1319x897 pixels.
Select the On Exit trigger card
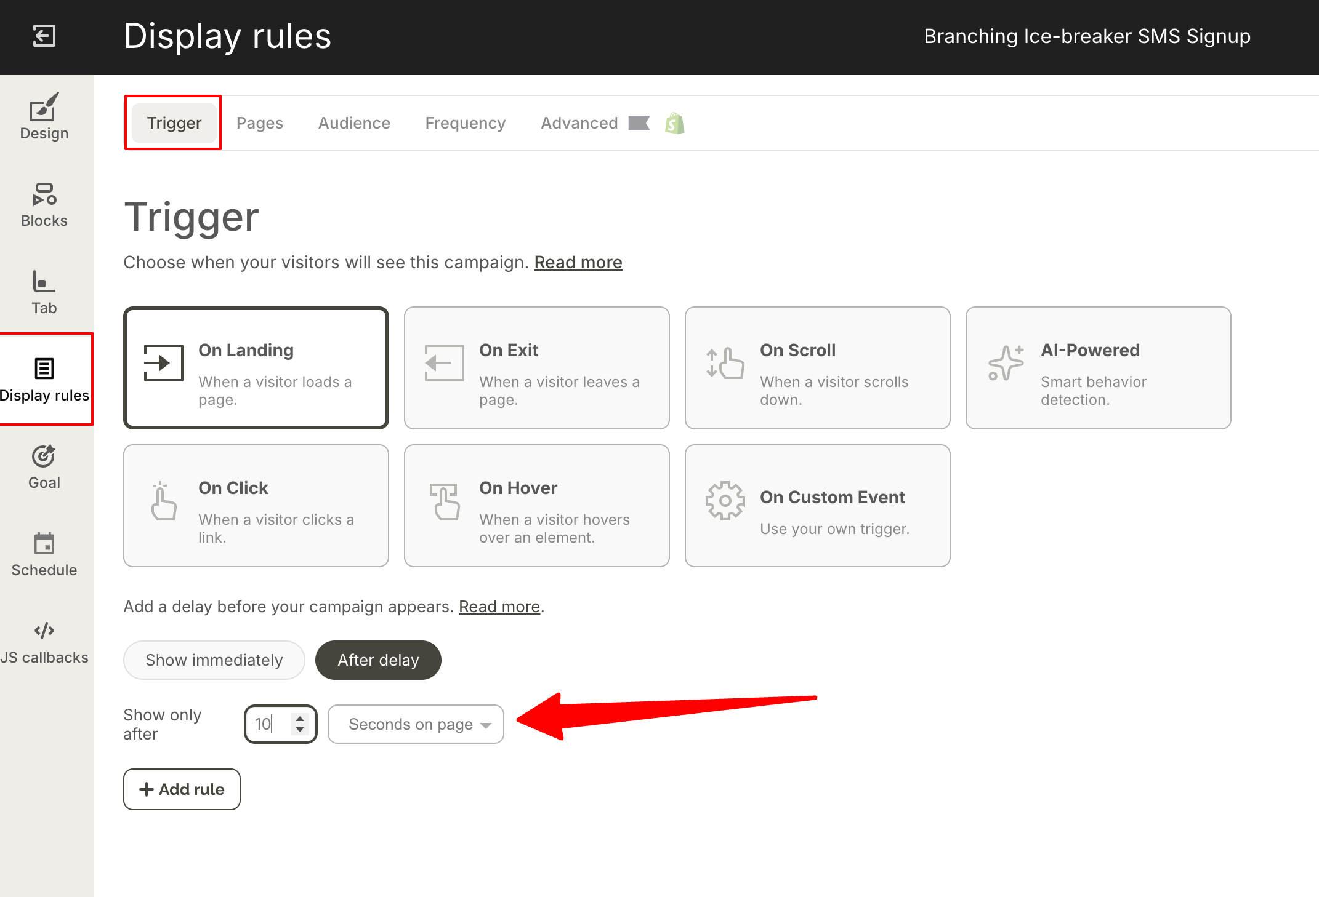point(536,367)
